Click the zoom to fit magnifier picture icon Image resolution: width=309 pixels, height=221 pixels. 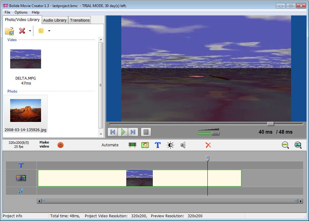coord(298,145)
